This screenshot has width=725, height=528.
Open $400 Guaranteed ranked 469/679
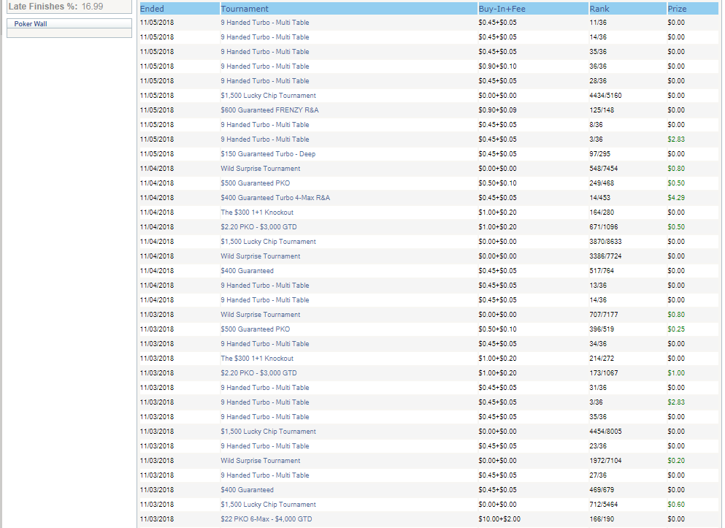247,490
